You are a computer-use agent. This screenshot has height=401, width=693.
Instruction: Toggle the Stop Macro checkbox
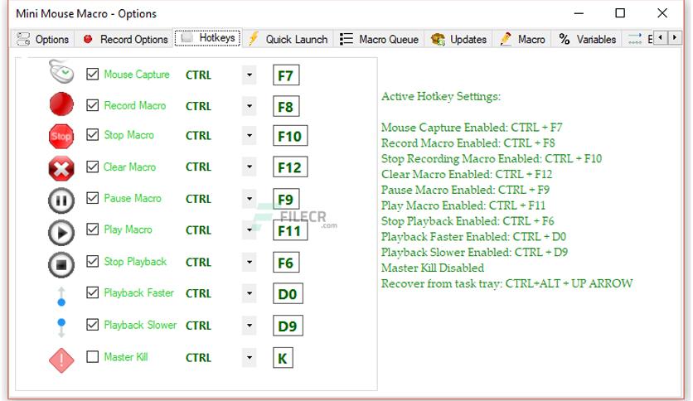92,135
